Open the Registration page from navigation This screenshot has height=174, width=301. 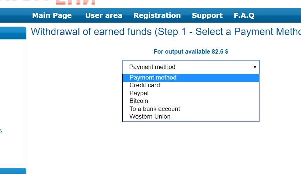point(157,15)
